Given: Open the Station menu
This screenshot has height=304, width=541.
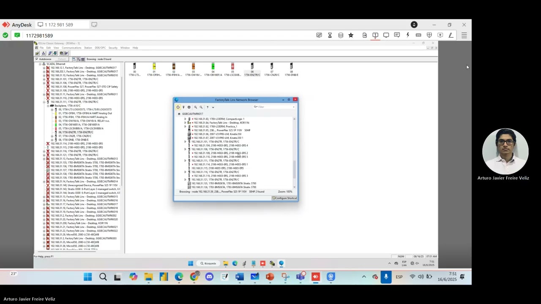Looking at the screenshot, I should click(88, 48).
